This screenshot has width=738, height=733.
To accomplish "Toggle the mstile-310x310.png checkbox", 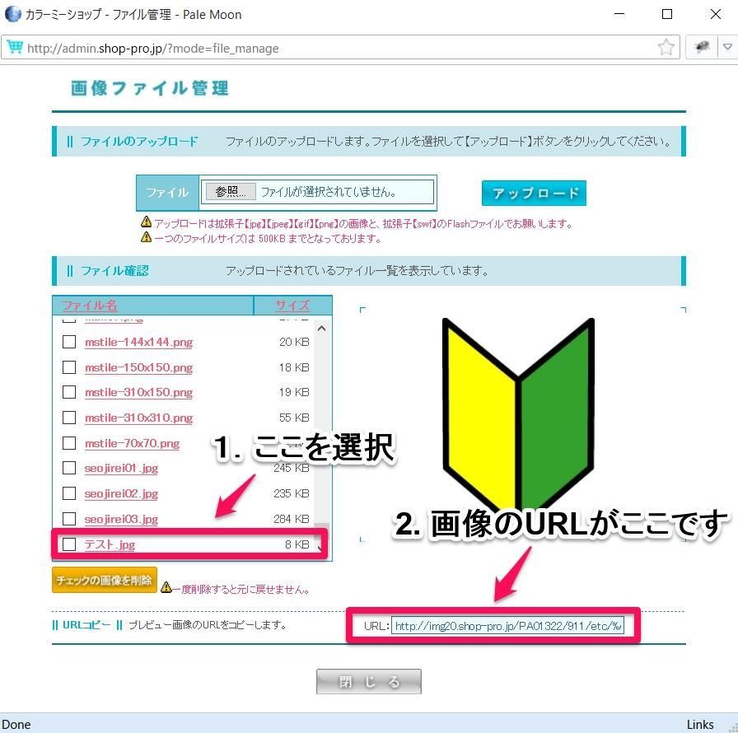I will coord(69,418).
